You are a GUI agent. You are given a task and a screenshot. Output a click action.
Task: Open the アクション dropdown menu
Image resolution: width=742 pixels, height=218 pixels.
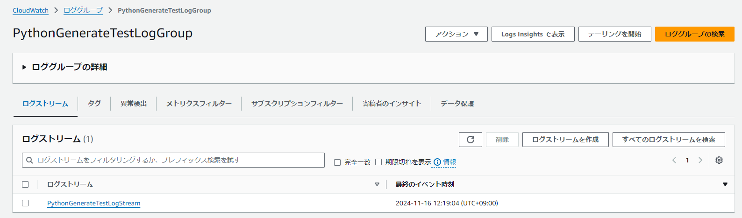coord(457,34)
